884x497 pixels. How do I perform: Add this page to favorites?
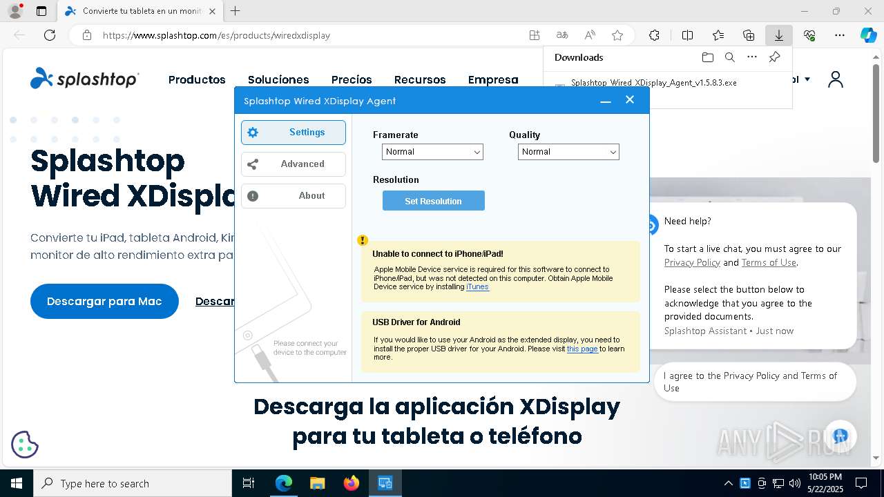[617, 35]
